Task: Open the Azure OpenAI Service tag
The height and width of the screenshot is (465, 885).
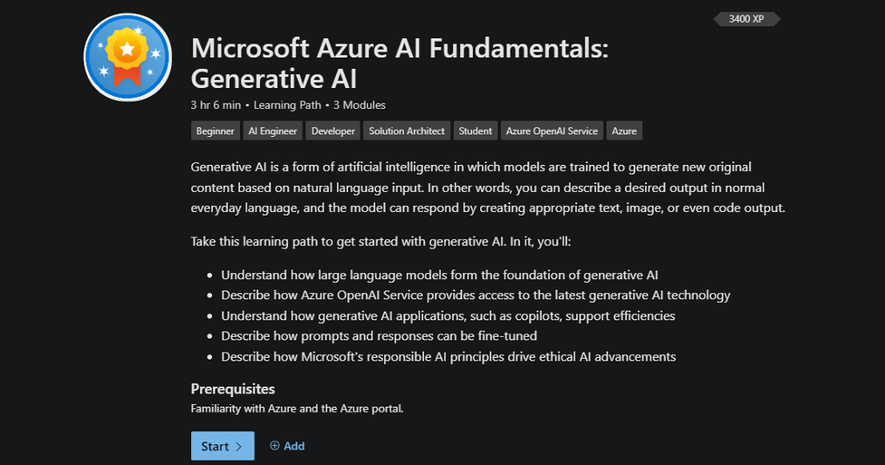Action: (x=552, y=131)
